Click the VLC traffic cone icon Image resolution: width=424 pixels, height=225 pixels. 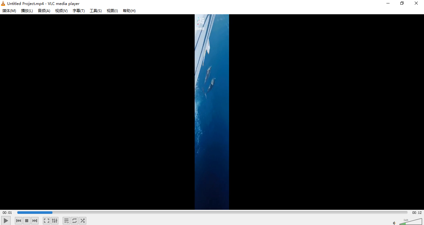click(3, 3)
